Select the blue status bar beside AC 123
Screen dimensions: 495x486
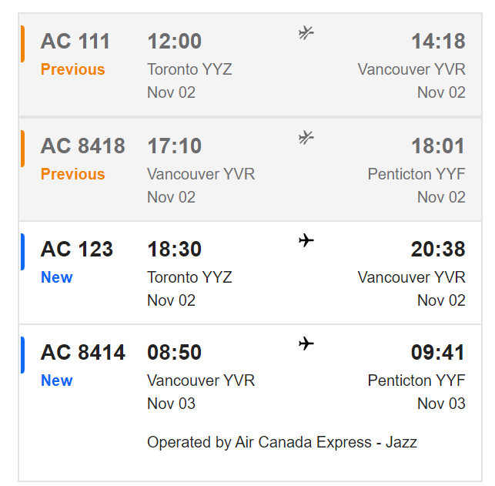pos(22,252)
